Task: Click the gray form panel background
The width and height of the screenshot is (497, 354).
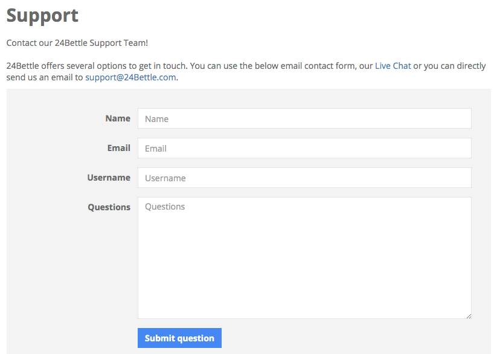Action: [69, 269]
